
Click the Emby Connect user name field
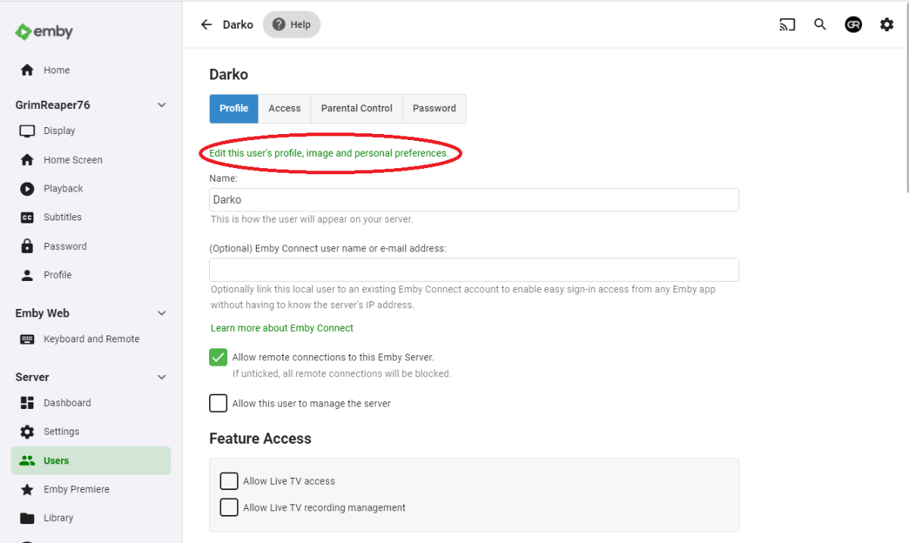point(473,270)
